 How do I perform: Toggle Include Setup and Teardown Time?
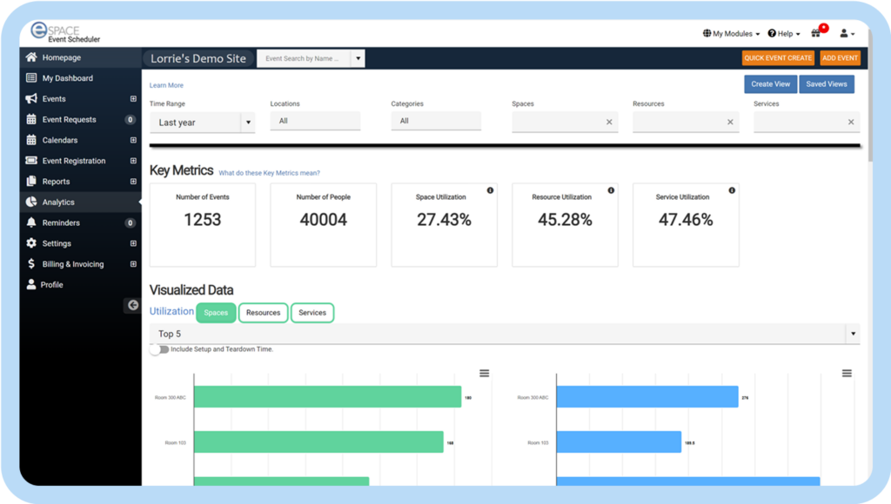click(158, 349)
